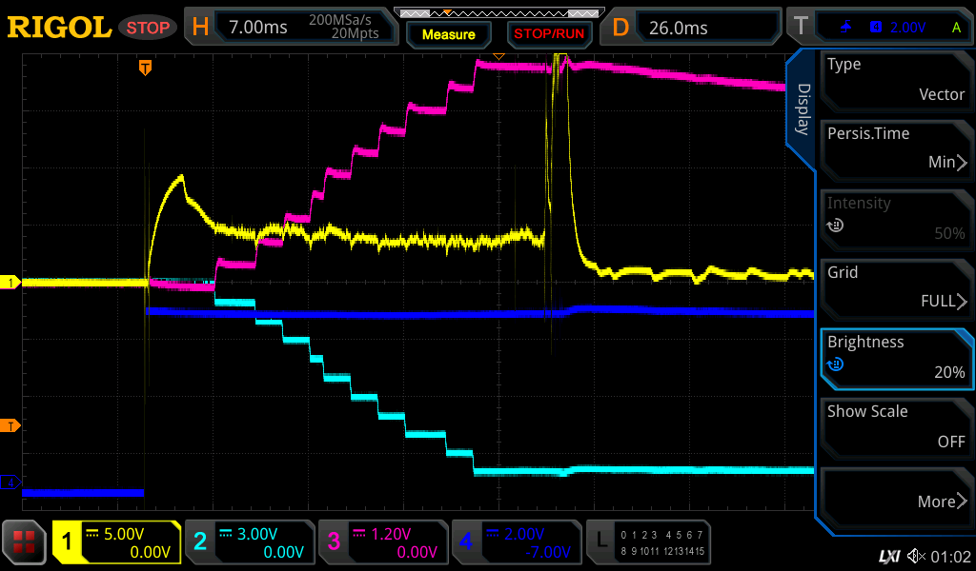Toggle channel 2 cyan 3.00V panel
This screenshot has height=571, width=976.
(249, 542)
